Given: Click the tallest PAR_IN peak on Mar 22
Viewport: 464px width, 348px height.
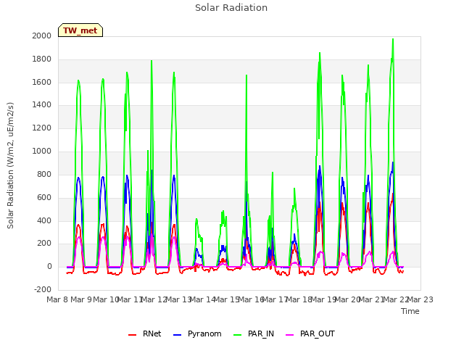Looking at the screenshot, I should [x=393, y=39].
